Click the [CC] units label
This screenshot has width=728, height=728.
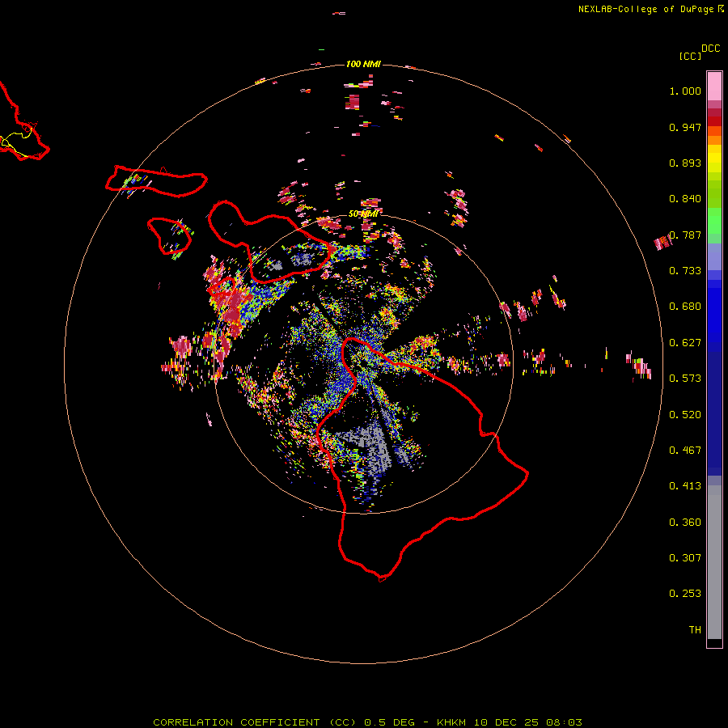pyautogui.click(x=690, y=56)
